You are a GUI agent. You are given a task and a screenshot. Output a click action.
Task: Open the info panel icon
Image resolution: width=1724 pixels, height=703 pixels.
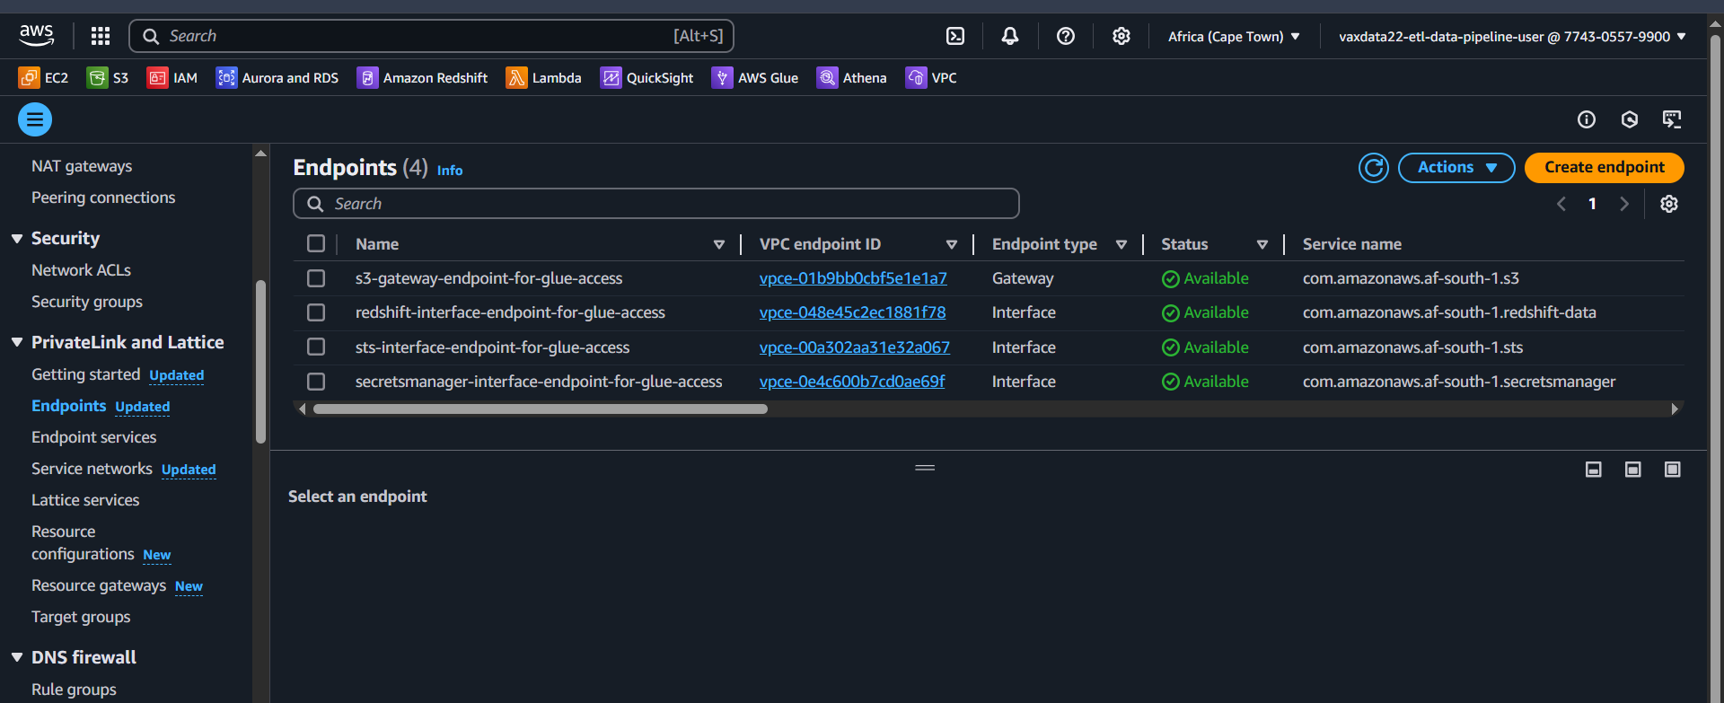[x=1587, y=119]
